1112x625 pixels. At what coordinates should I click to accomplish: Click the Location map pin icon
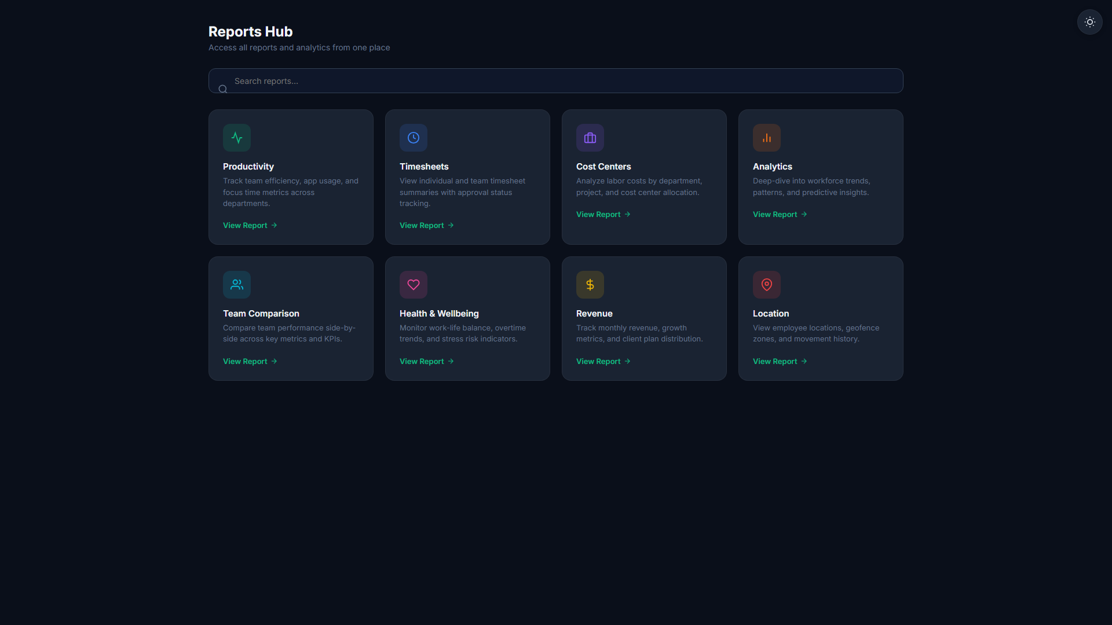767,285
